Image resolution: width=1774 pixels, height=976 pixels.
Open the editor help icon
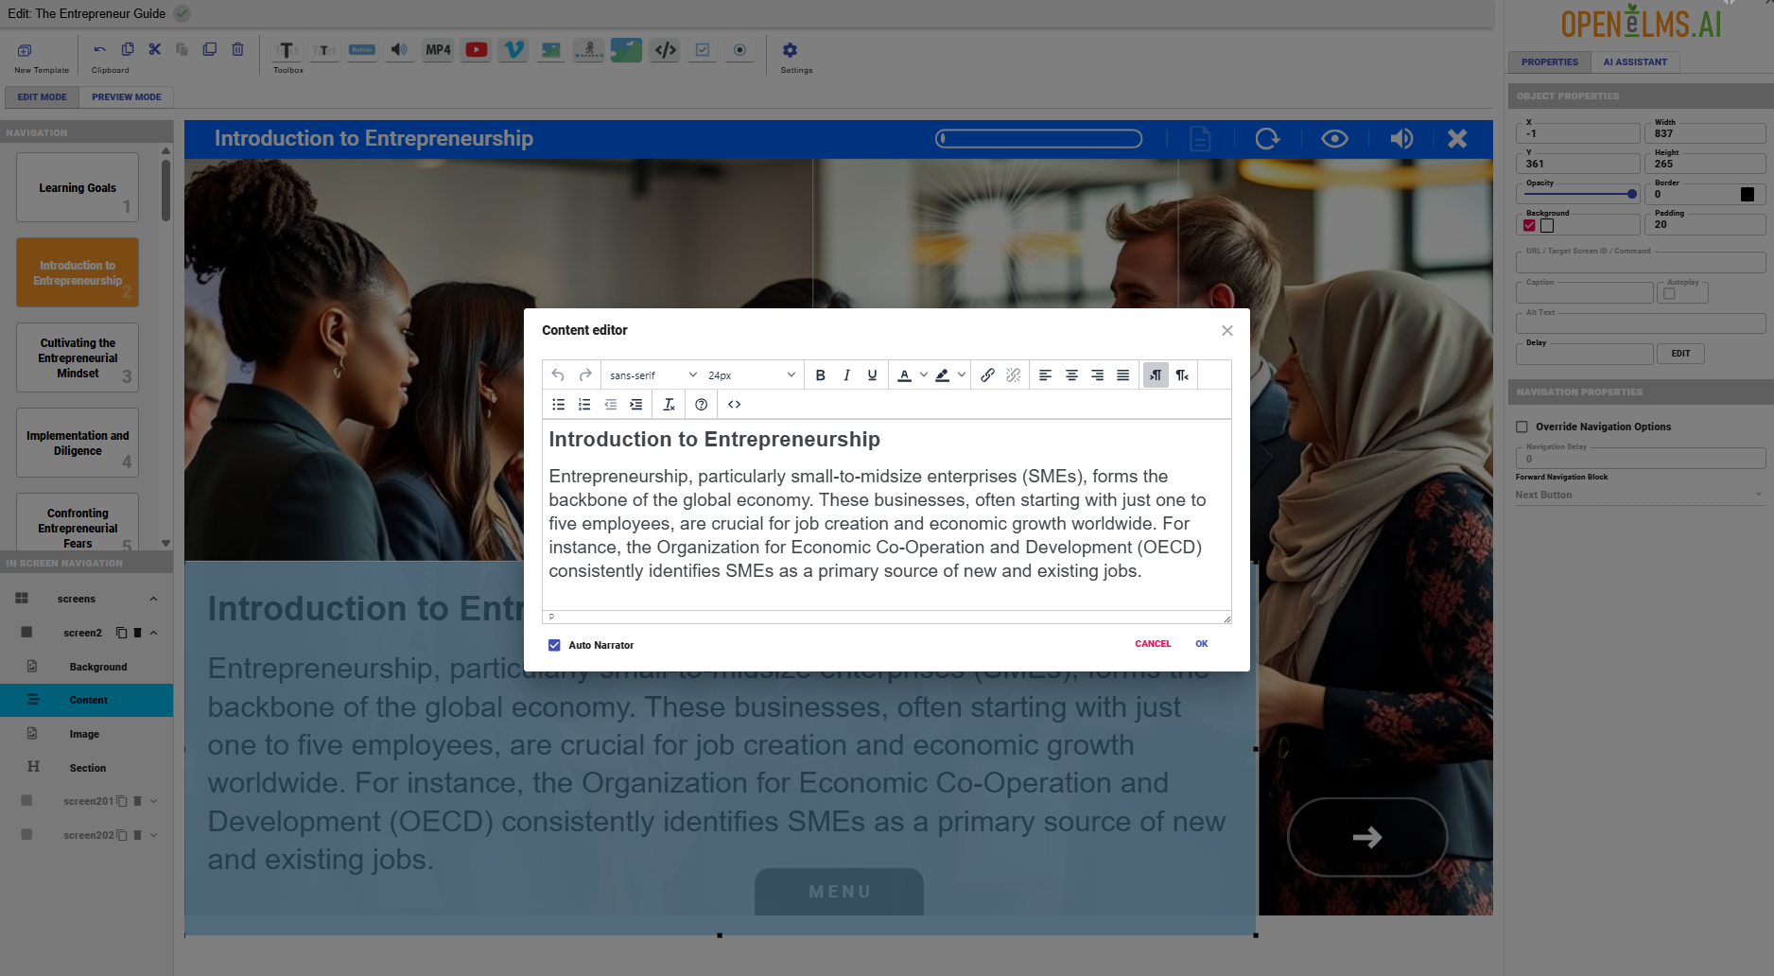(701, 405)
